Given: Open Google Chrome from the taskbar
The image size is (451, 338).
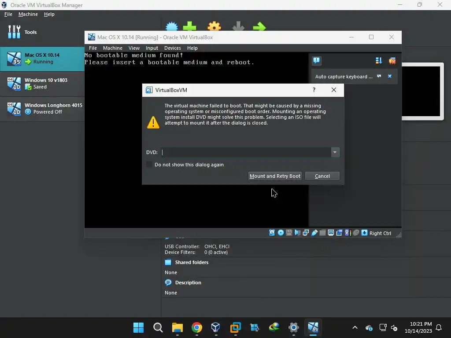Looking at the screenshot, I should (197, 327).
